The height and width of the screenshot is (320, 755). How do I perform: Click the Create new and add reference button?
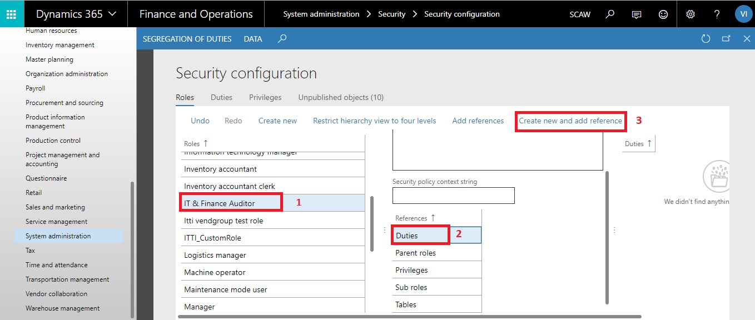[570, 121]
